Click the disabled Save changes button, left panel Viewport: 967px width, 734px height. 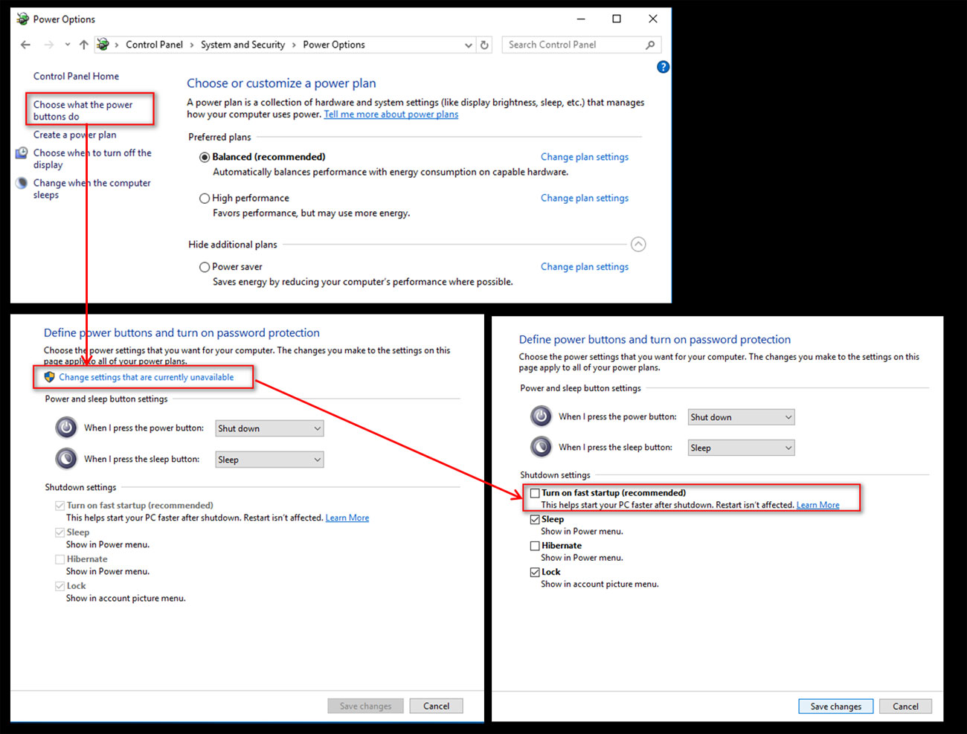pos(365,706)
